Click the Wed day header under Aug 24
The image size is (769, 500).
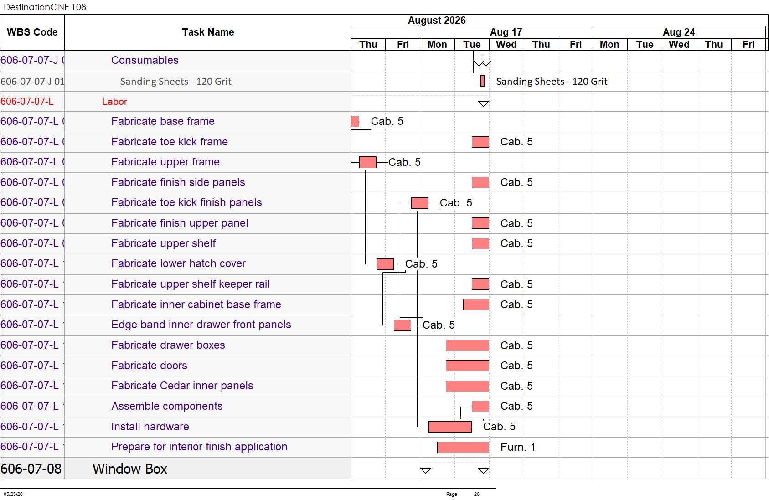click(679, 45)
